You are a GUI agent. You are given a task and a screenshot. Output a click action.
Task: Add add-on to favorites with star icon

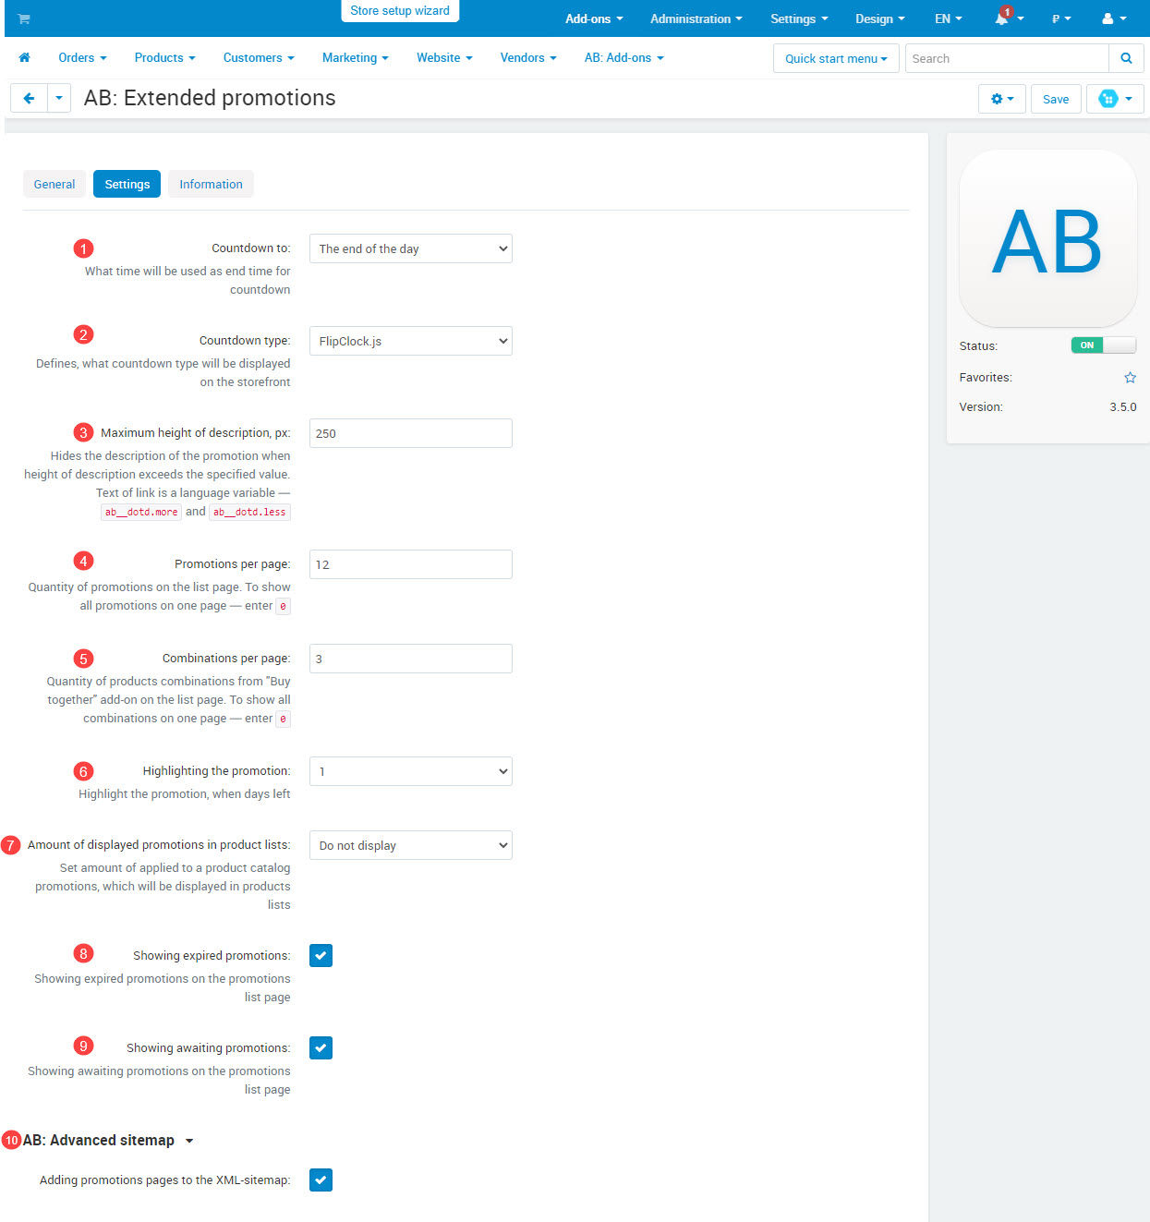point(1130,378)
